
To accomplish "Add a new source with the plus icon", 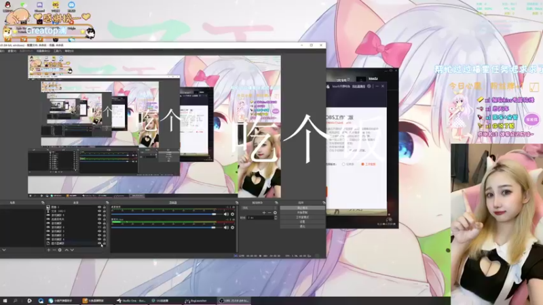I will 48,249.
